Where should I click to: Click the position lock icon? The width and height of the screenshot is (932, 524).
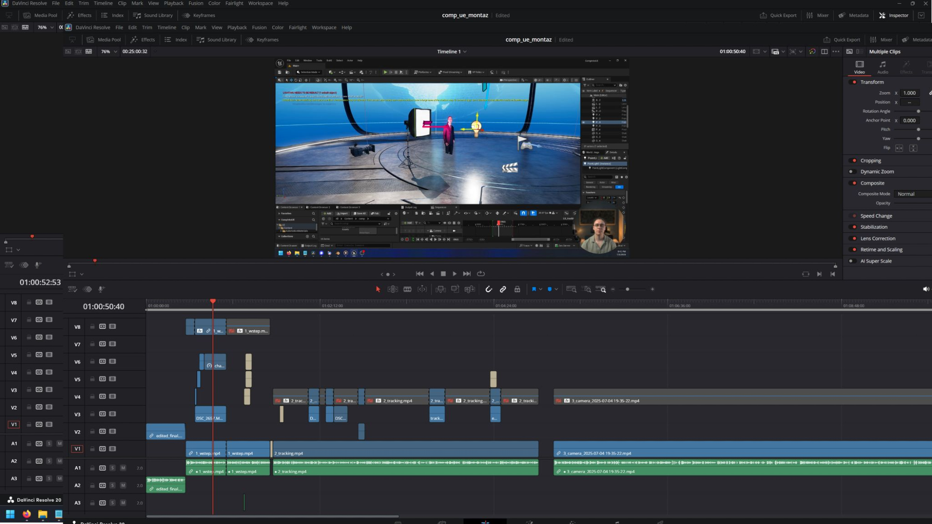pos(517,289)
